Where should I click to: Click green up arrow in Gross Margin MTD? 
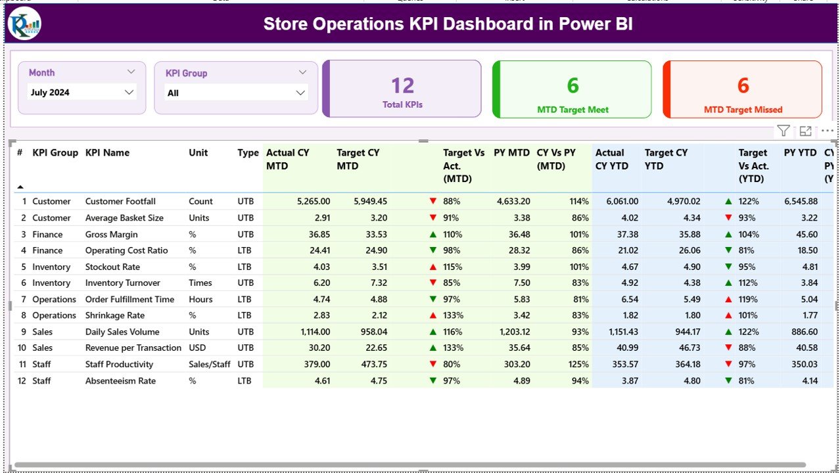pos(432,234)
